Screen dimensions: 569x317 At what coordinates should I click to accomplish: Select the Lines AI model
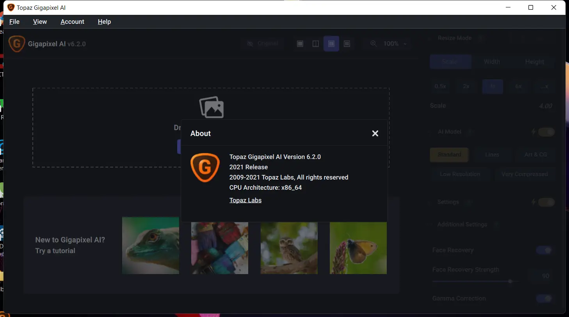click(492, 155)
